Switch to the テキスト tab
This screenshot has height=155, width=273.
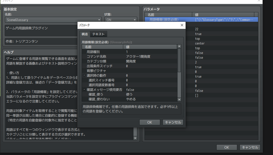[99, 34]
